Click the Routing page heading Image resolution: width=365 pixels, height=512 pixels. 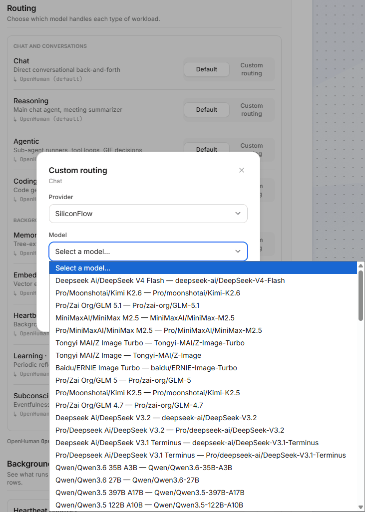(x=21, y=8)
